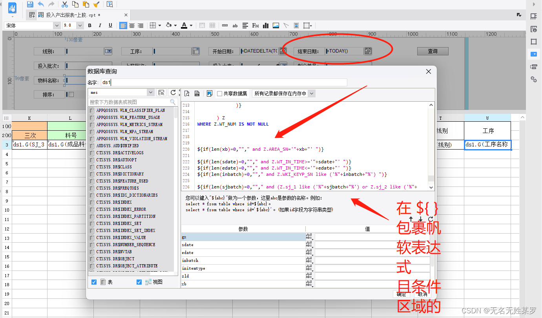The image size is (542, 318).
Task: Open the font size dropdown showing 9.0
Action: [80, 26]
